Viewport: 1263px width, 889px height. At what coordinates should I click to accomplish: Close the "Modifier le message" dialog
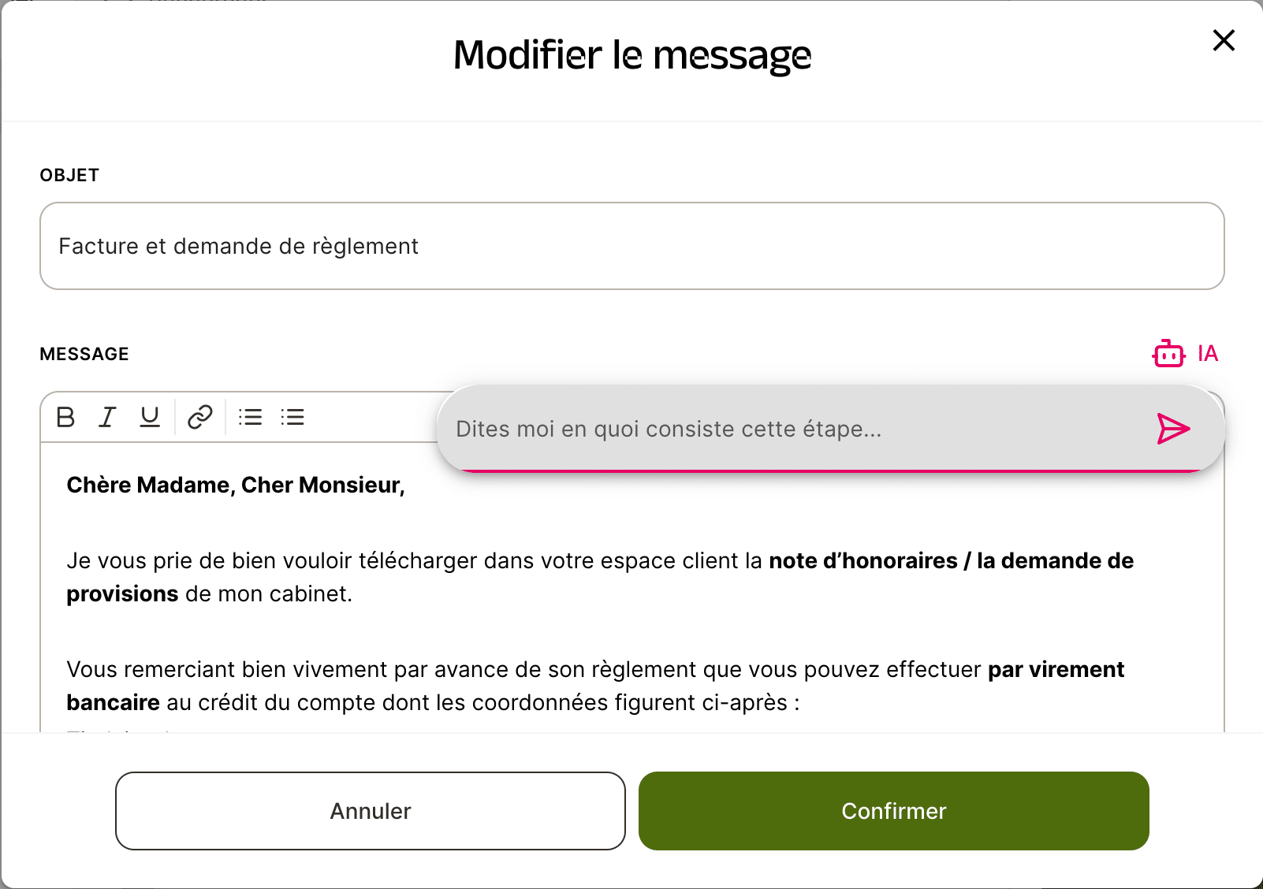tap(1224, 40)
